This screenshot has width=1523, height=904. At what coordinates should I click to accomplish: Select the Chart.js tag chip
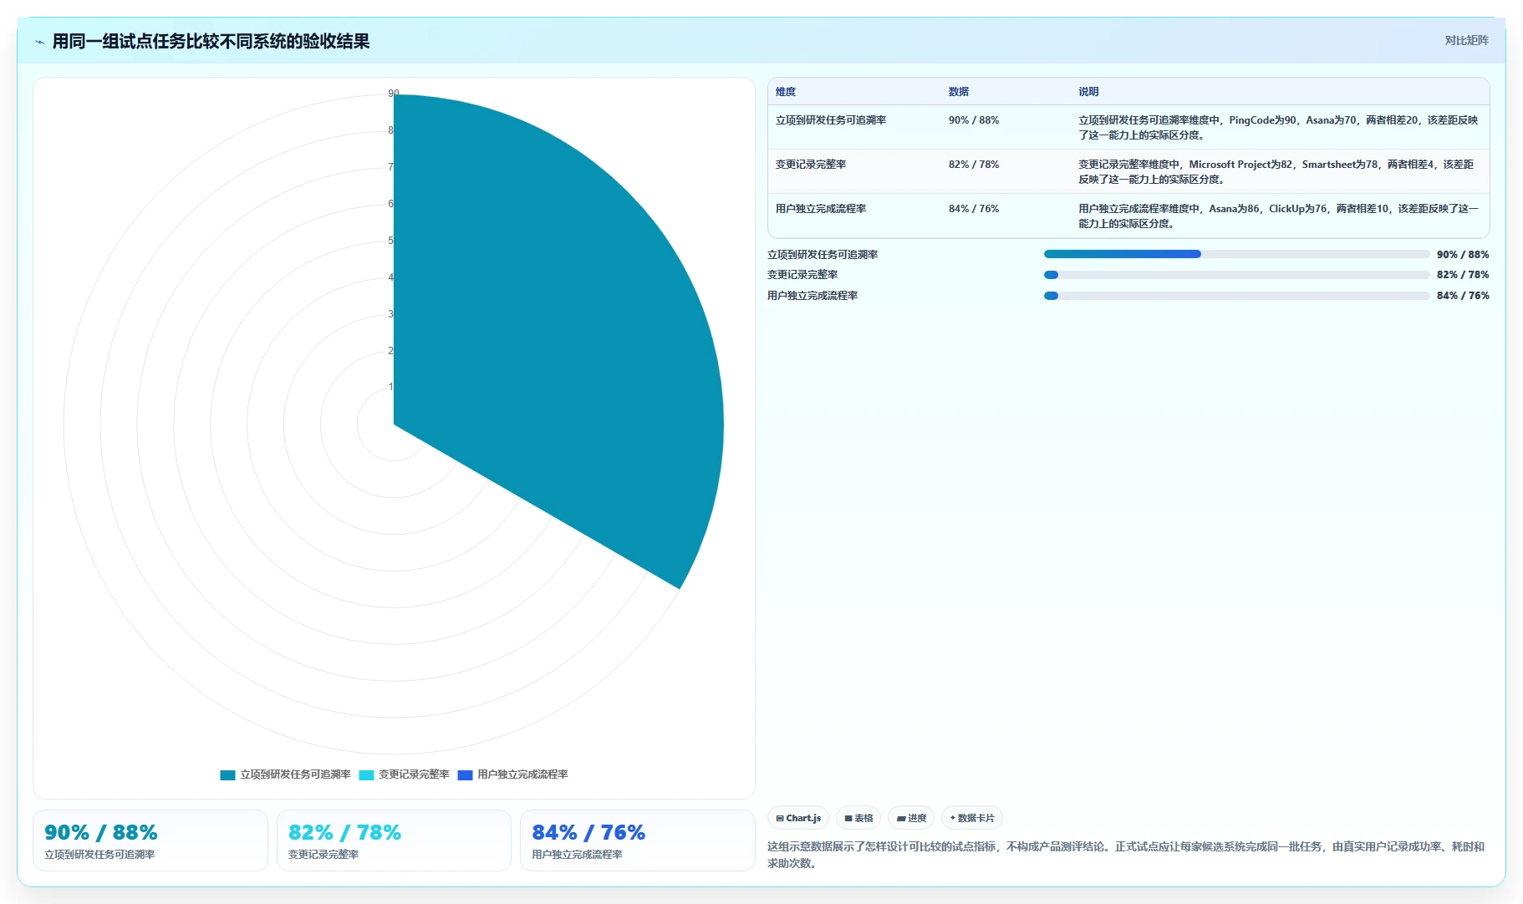[798, 818]
